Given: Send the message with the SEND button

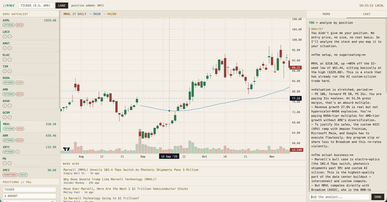Looking at the screenshot, I should 378,197.
